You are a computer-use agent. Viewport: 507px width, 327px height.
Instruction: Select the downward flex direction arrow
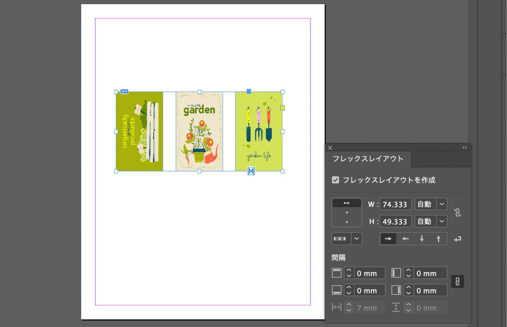421,239
